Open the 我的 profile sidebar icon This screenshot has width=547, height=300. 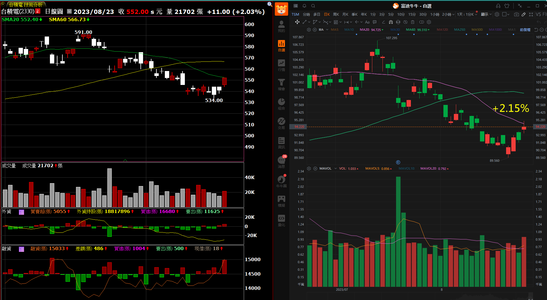281,26
